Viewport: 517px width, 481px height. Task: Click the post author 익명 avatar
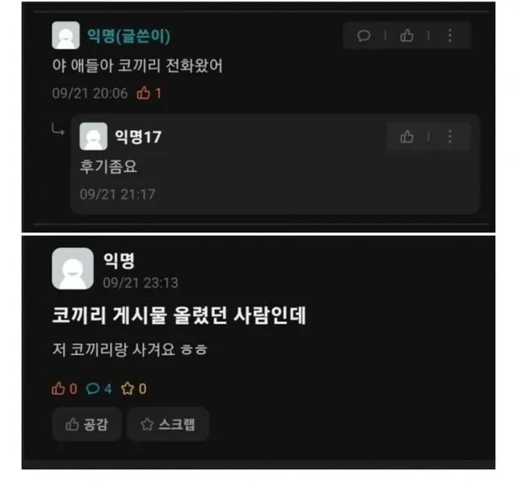73,269
